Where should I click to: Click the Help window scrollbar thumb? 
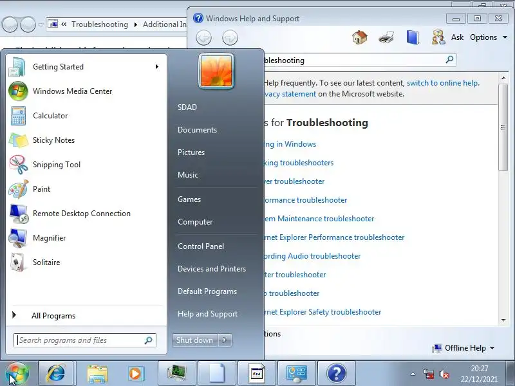point(503,127)
